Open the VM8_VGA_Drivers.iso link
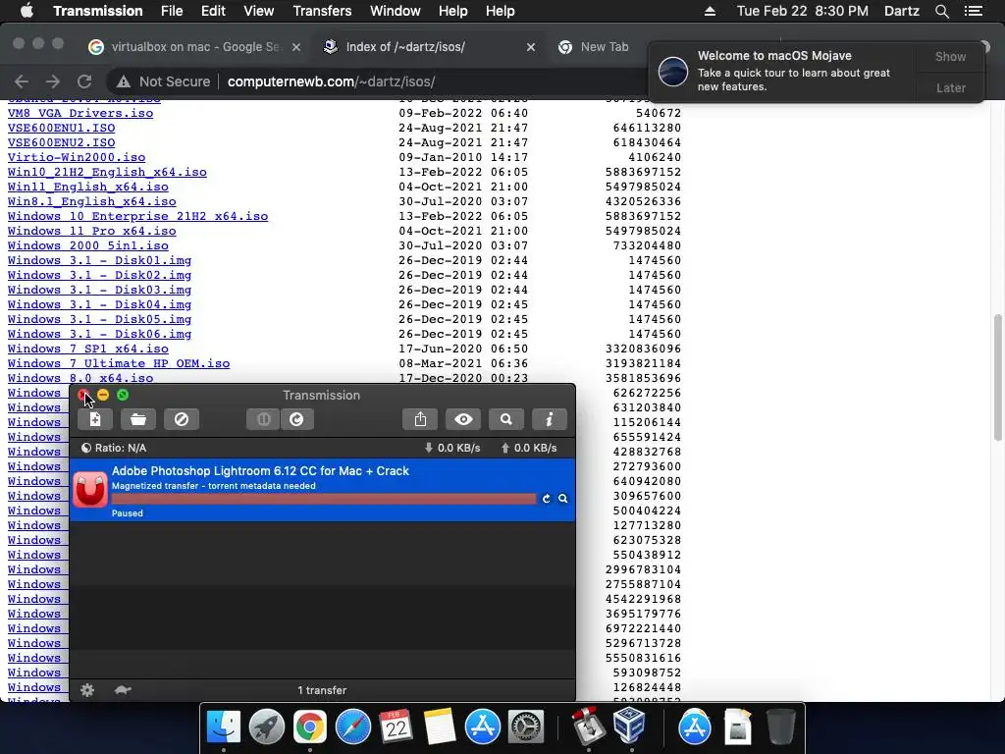 coord(80,113)
